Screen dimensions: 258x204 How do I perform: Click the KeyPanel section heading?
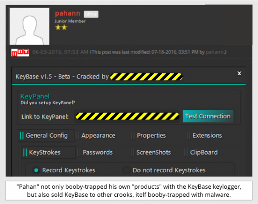point(35,96)
